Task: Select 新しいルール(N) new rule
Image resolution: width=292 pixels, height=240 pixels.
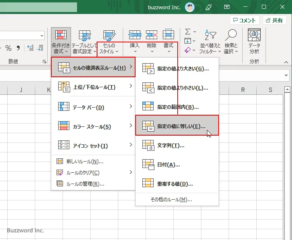Action: tap(93, 162)
